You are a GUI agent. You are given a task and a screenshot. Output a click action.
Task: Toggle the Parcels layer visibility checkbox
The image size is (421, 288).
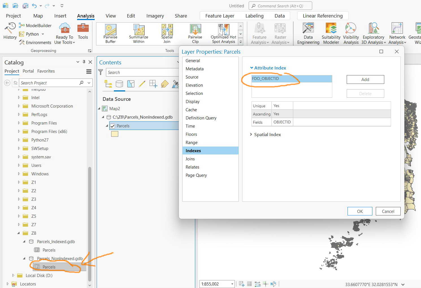coord(112,126)
